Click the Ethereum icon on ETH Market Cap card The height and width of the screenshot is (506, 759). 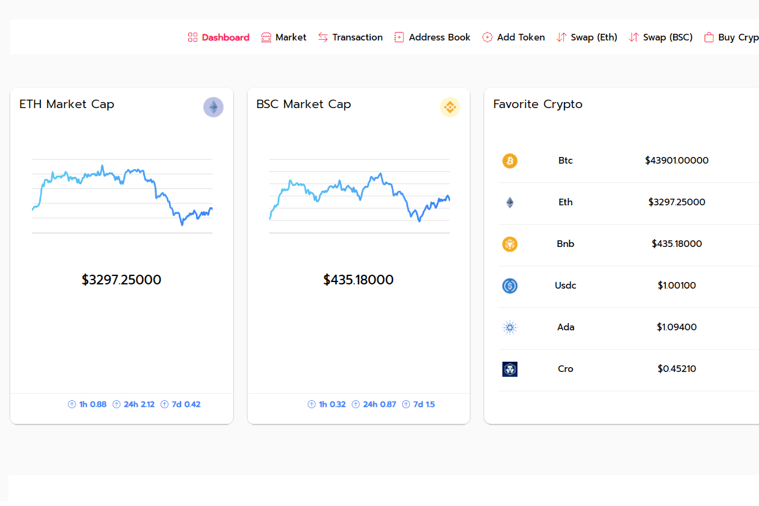coord(213,107)
